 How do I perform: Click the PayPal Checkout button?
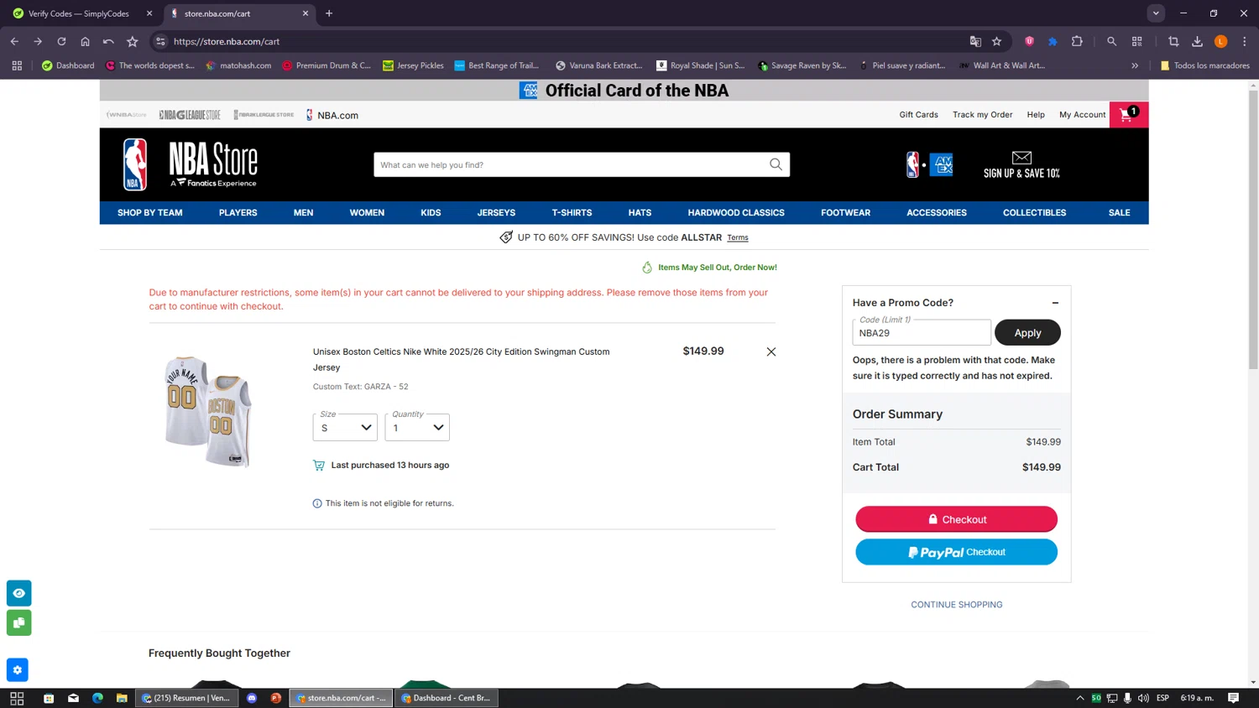pyautogui.click(x=956, y=552)
